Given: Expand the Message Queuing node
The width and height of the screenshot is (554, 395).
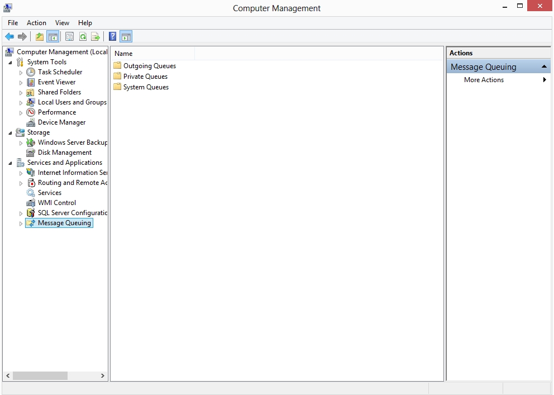Looking at the screenshot, I should (21, 223).
